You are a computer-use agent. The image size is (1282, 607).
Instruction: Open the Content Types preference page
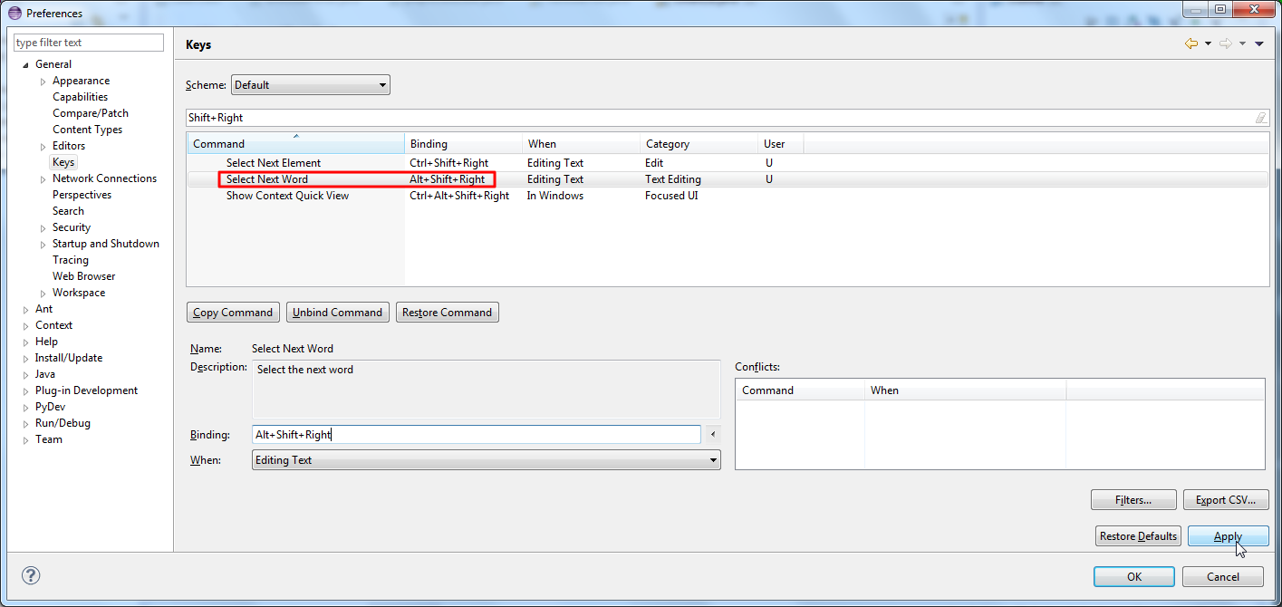pyautogui.click(x=87, y=130)
